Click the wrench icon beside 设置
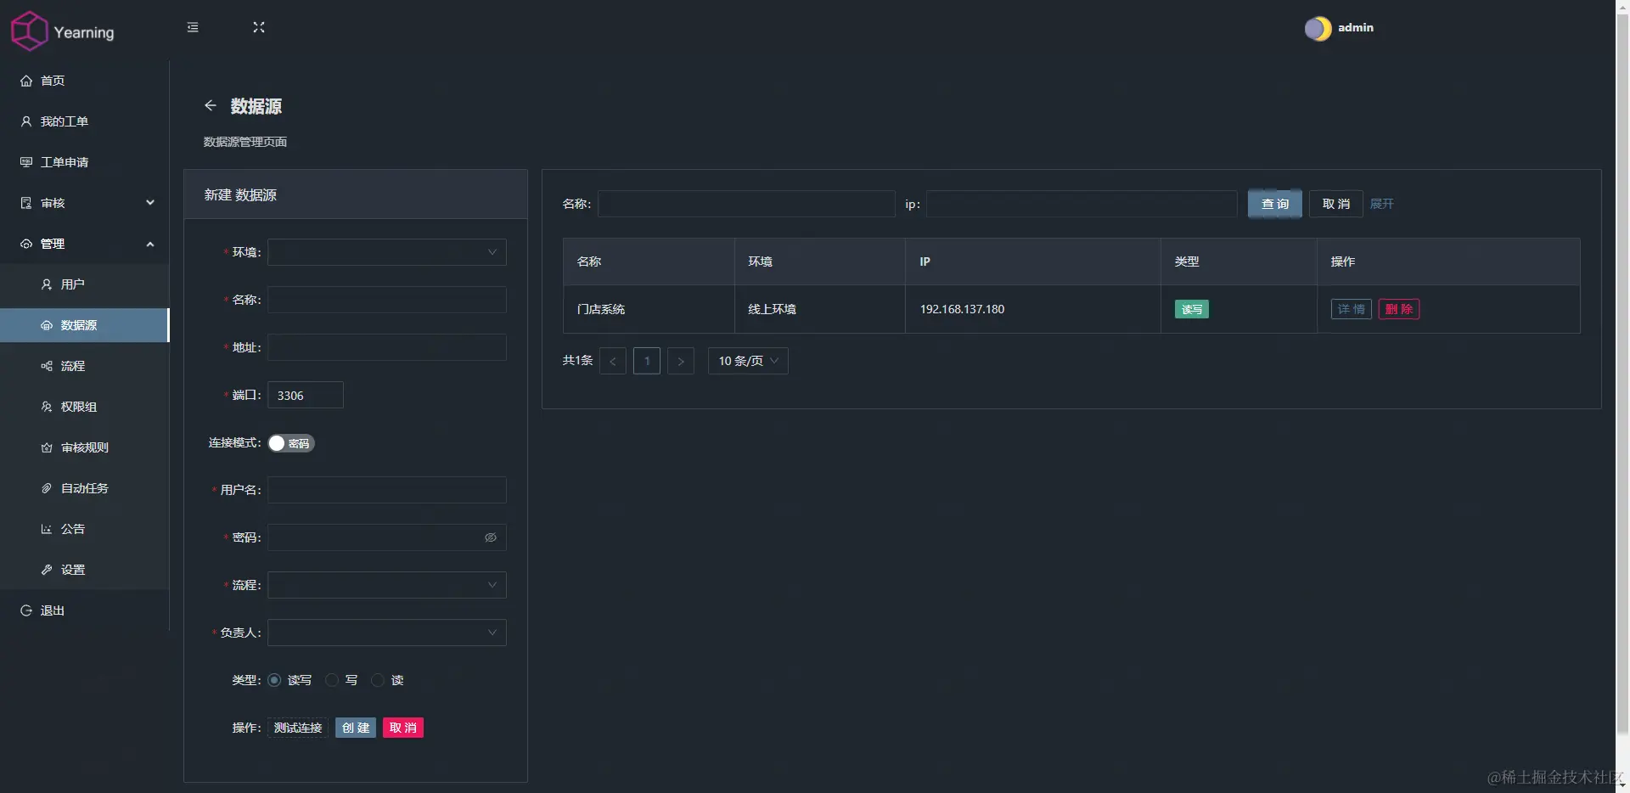This screenshot has height=793, width=1630. point(47,570)
